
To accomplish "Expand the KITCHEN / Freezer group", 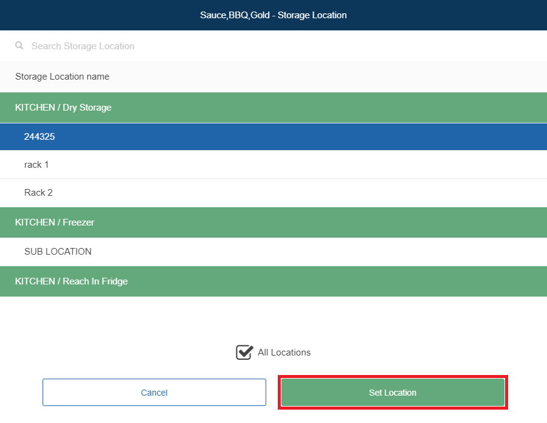I will coord(55,222).
